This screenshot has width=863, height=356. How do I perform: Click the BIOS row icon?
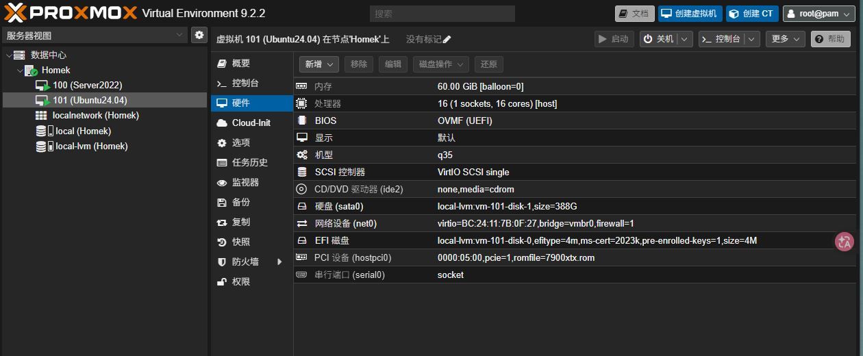click(301, 120)
